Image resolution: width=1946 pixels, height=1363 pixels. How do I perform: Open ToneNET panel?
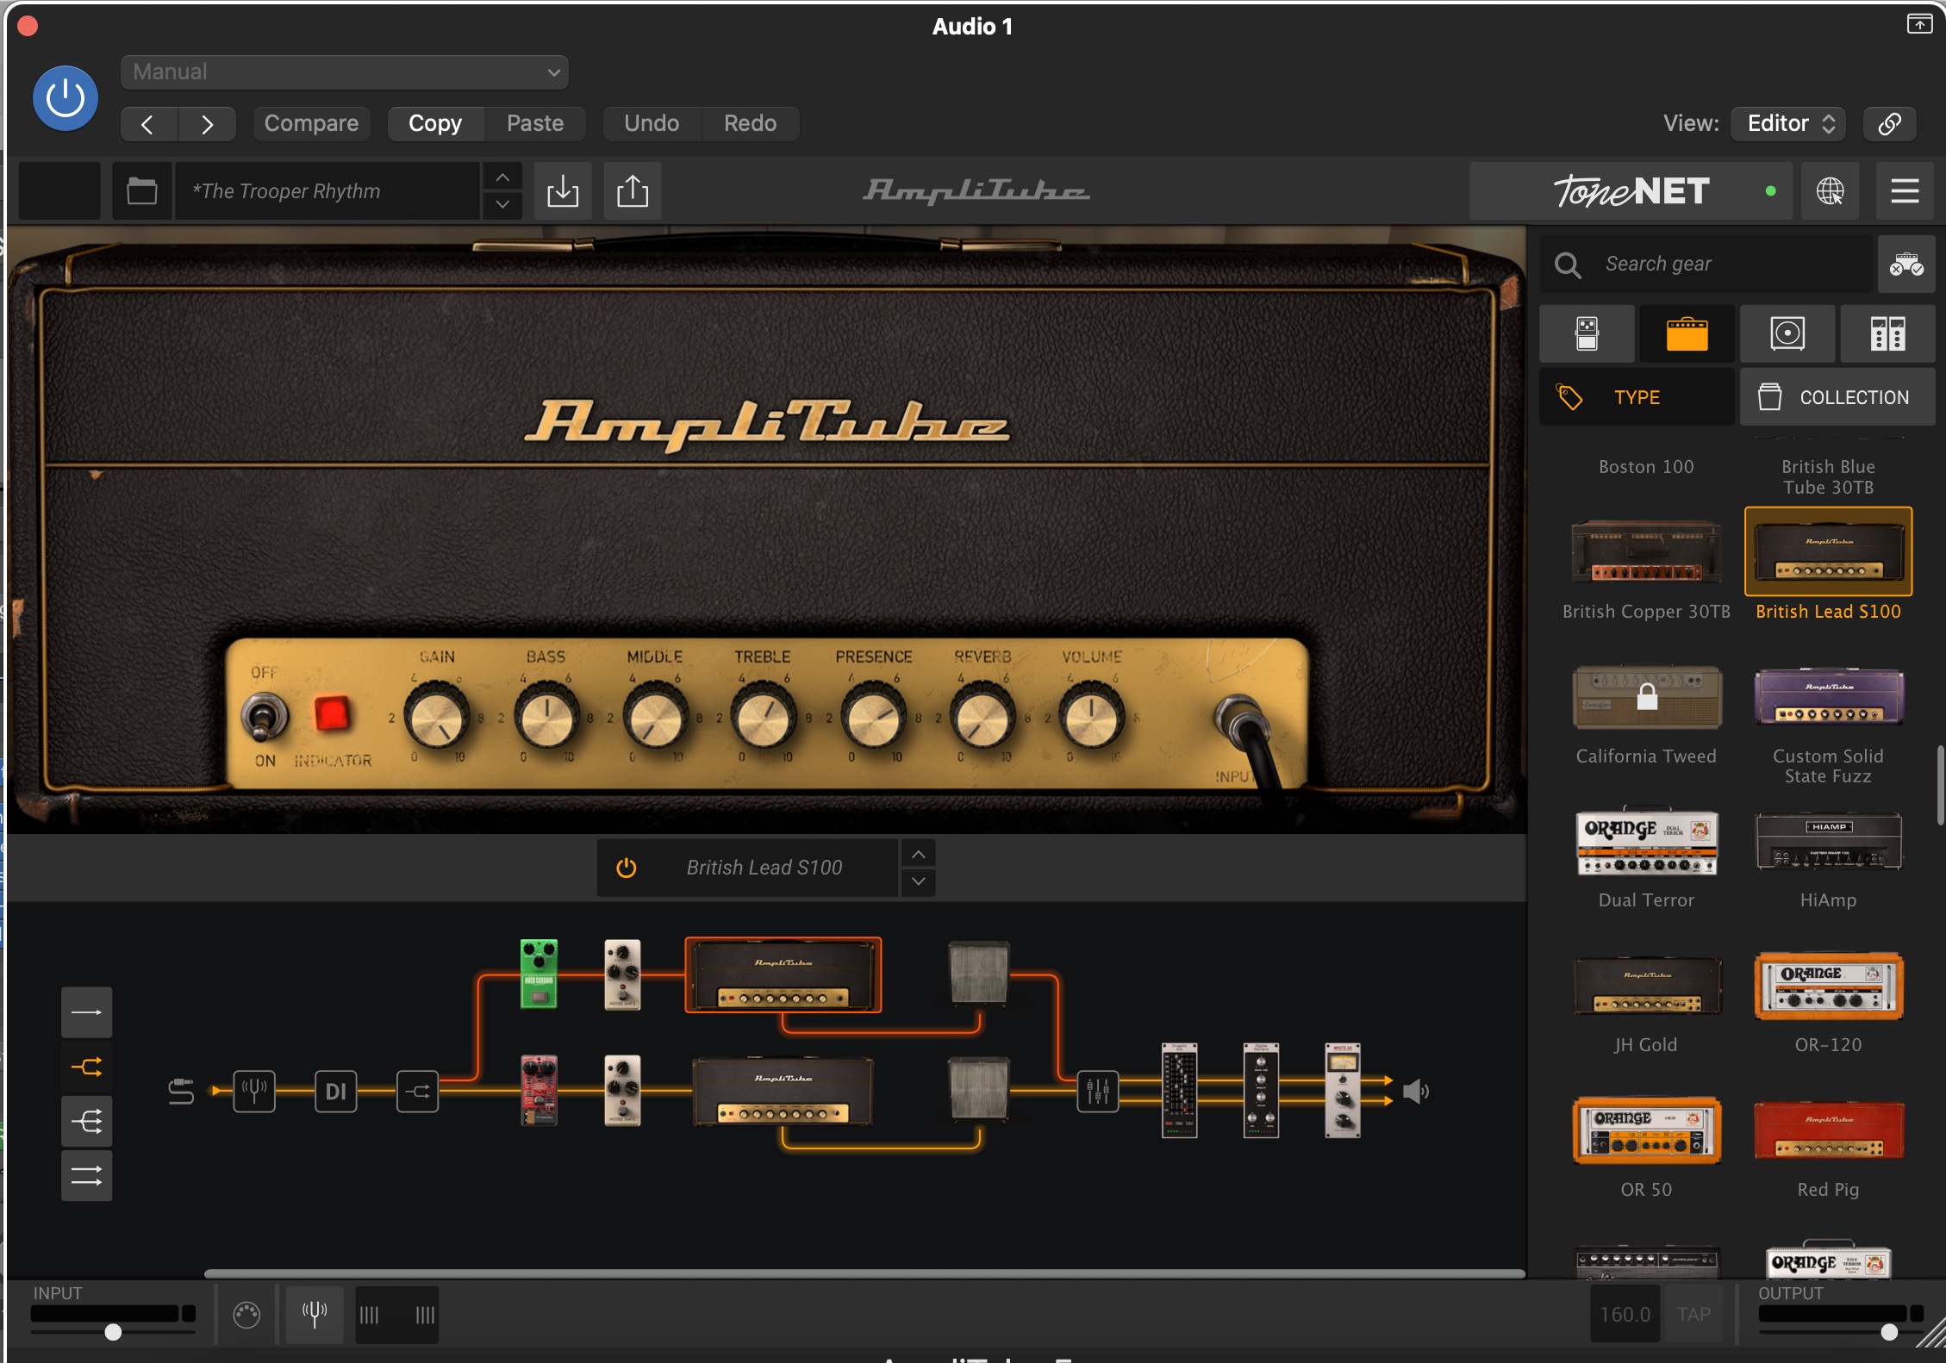pyautogui.click(x=1631, y=191)
